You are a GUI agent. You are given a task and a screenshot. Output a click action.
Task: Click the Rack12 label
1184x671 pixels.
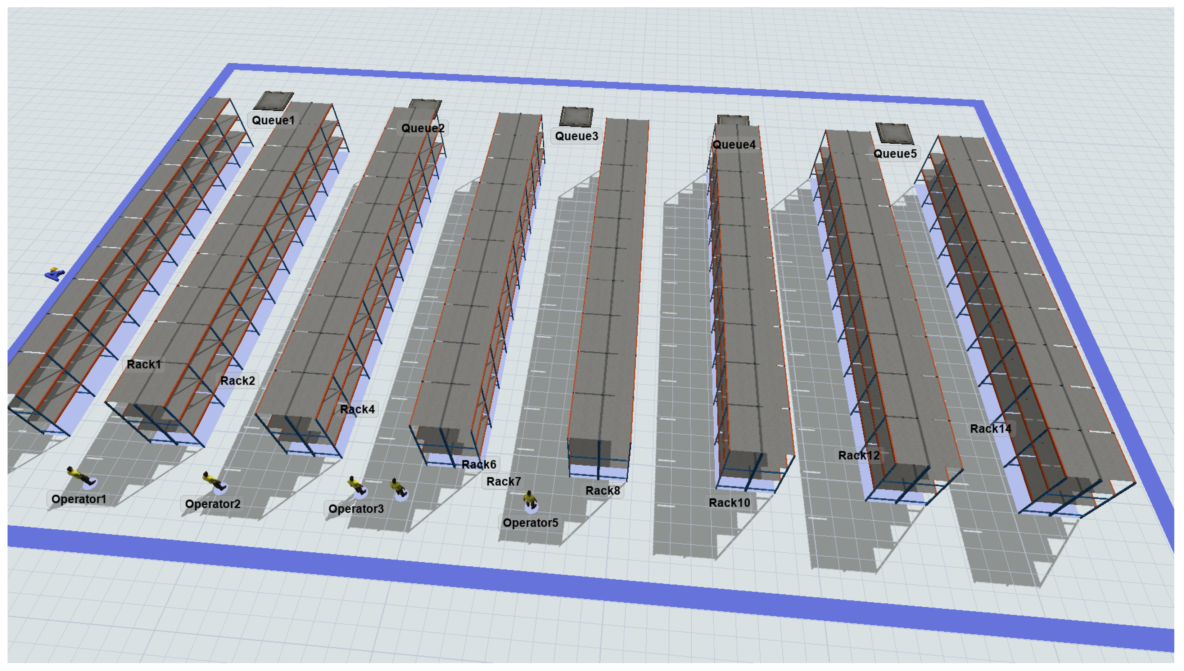click(x=859, y=455)
